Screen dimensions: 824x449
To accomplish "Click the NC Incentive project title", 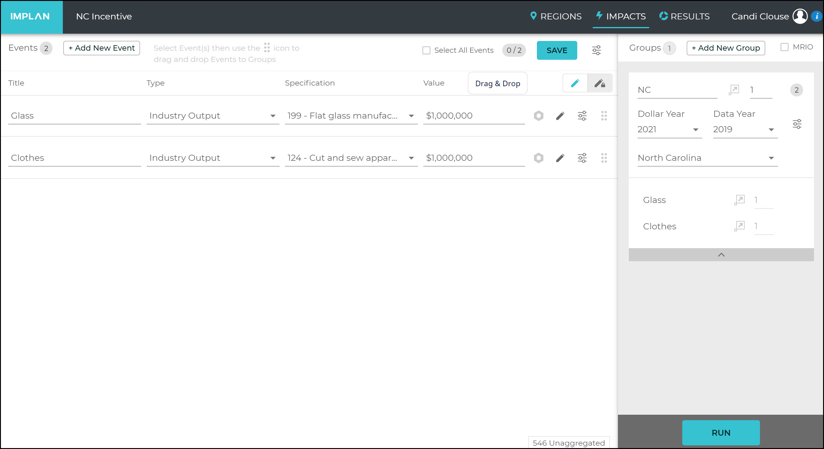I will pyautogui.click(x=104, y=16).
